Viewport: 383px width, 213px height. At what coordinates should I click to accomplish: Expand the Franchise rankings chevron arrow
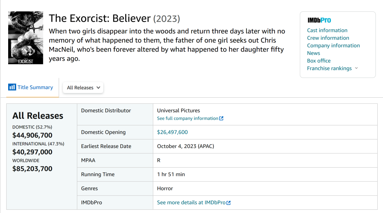[356, 68]
